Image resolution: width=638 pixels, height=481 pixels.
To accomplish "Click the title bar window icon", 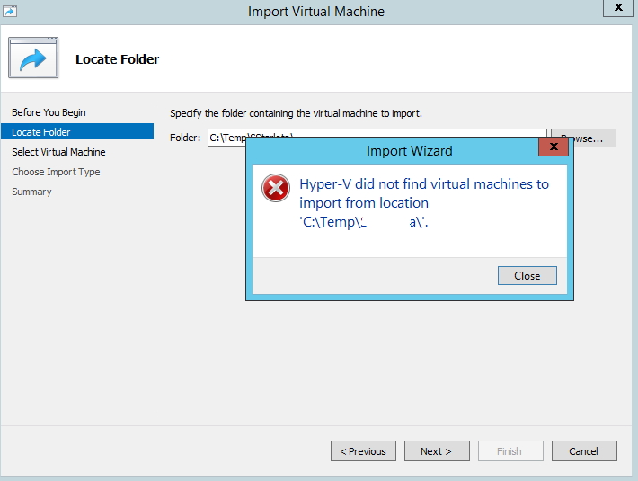I will 10,11.
